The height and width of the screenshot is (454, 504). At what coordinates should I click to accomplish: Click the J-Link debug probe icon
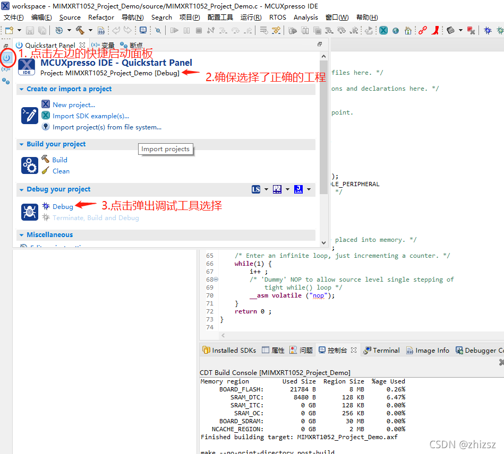click(298, 189)
